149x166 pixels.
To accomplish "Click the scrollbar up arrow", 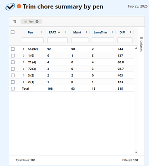I will tap(136, 48).
